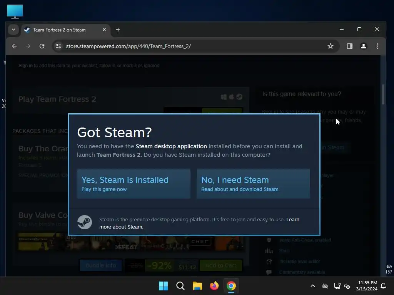
Task: Click dimmed Bundle info button
Action: pos(101,265)
